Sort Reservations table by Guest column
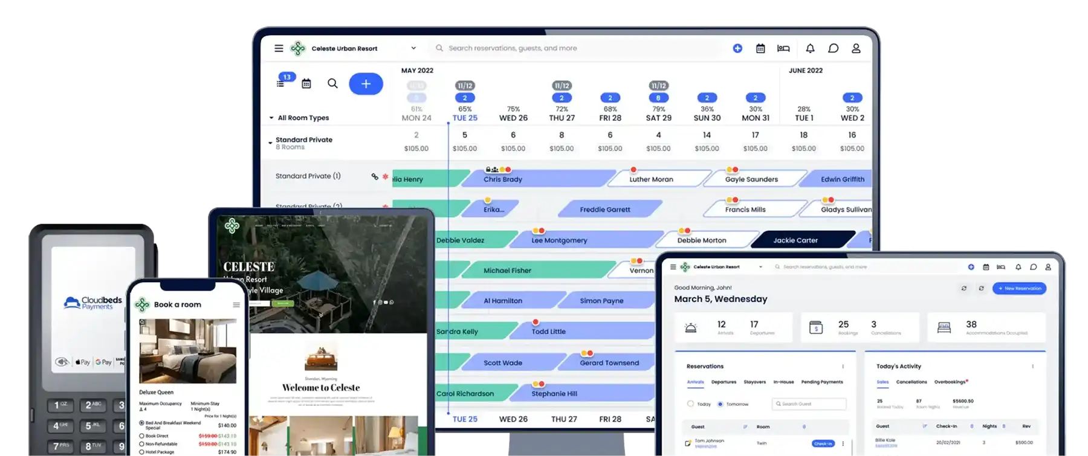This screenshot has width=1088, height=456. (745, 426)
